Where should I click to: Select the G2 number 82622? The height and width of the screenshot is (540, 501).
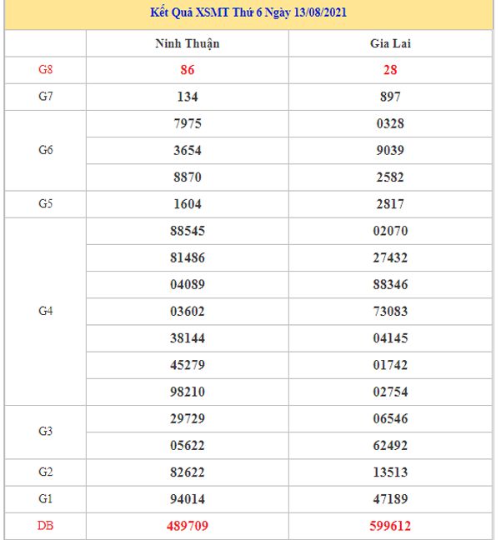click(x=188, y=472)
